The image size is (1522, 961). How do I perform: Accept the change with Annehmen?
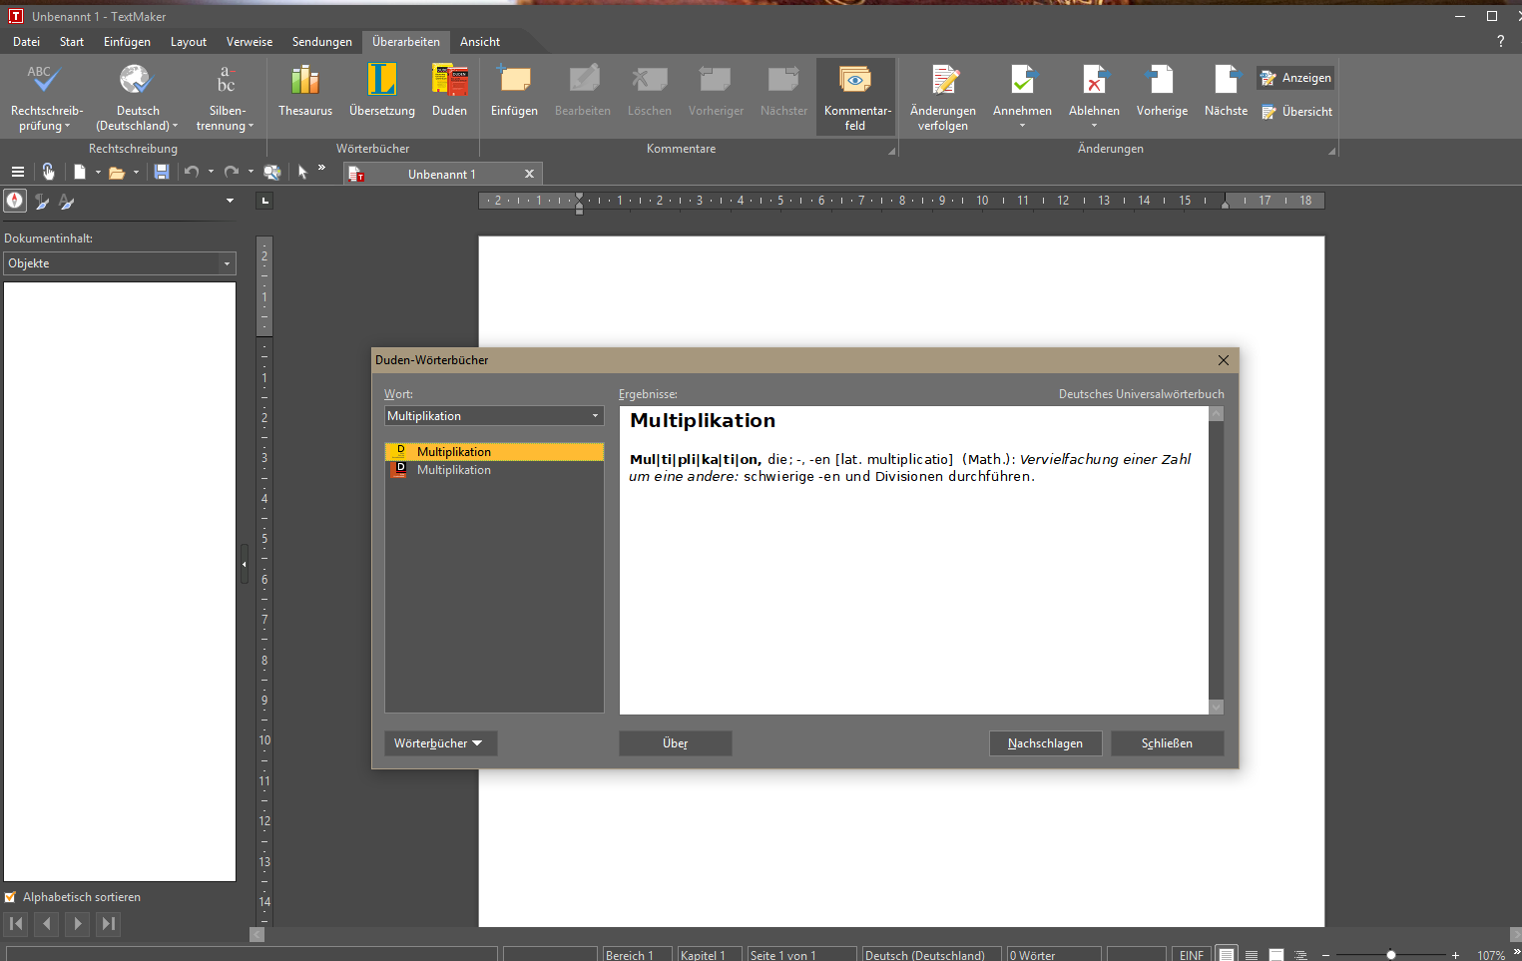(x=1022, y=97)
